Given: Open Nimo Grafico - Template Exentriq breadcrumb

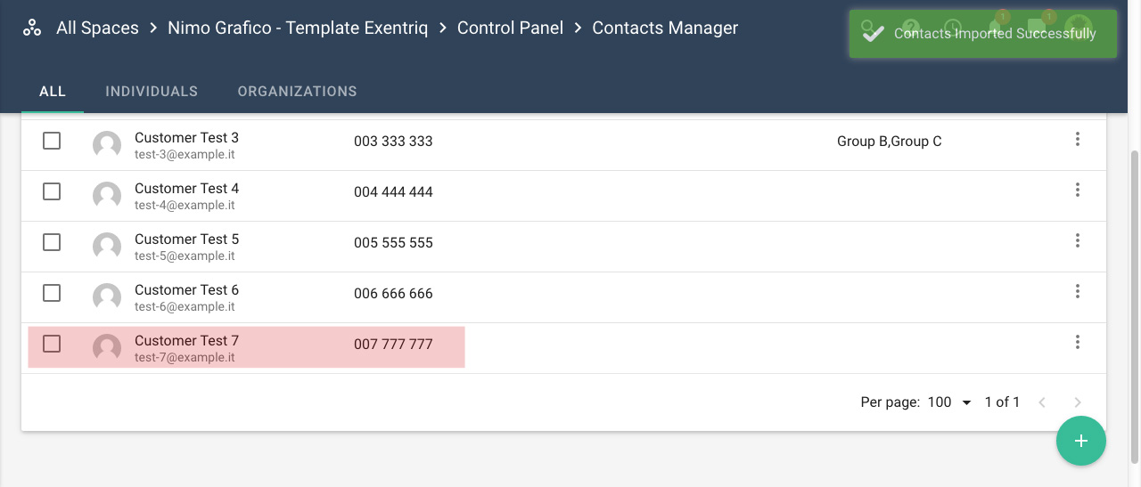Looking at the screenshot, I should tap(298, 28).
